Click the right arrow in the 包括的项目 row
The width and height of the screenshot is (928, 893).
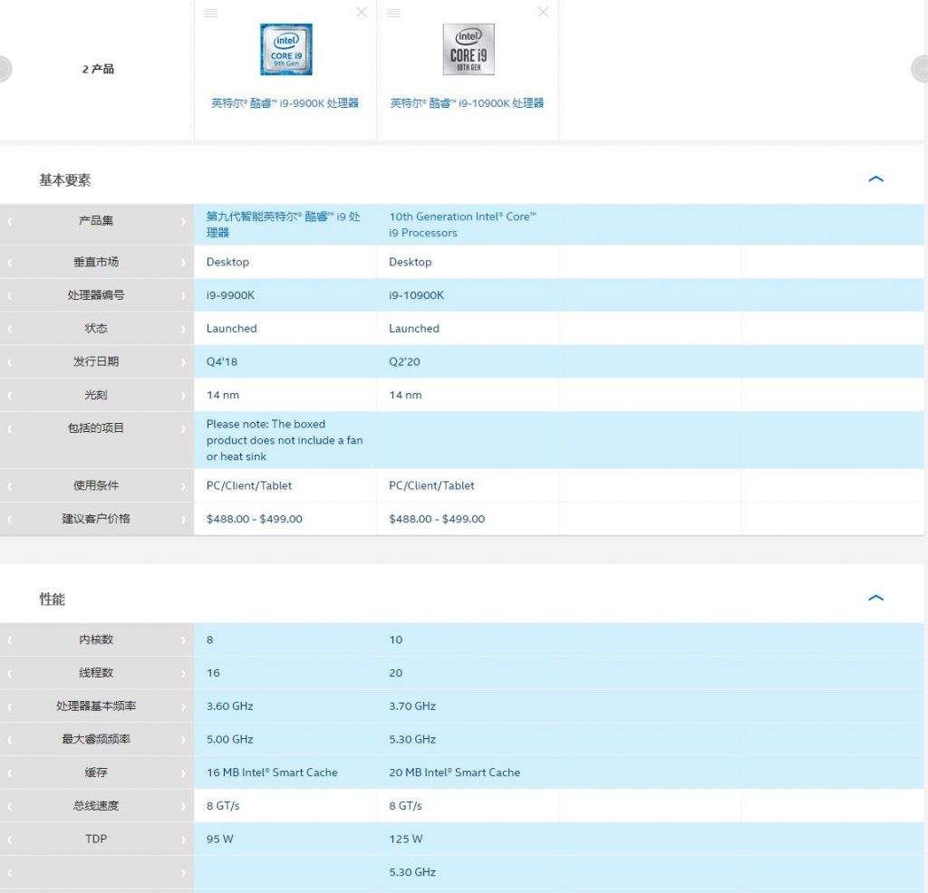pyautogui.click(x=183, y=428)
